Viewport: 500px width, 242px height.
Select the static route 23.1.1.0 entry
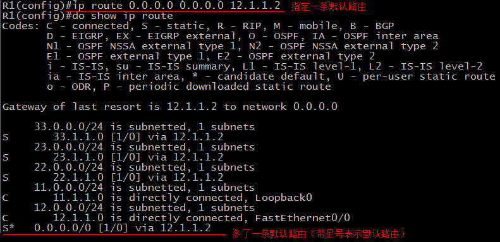tap(113, 157)
